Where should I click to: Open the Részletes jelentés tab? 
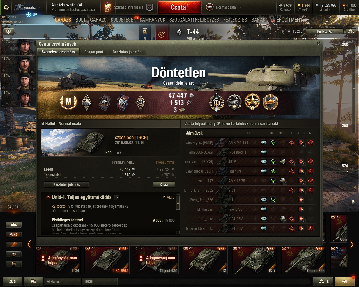tap(127, 52)
